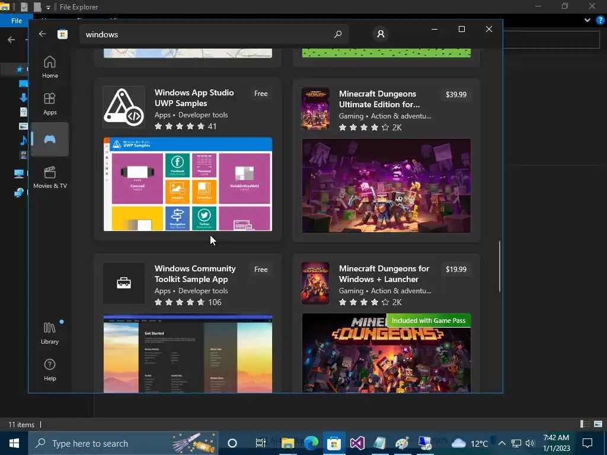Click Microsoft Store taskbar icon
The image size is (607, 455).
point(334,443)
